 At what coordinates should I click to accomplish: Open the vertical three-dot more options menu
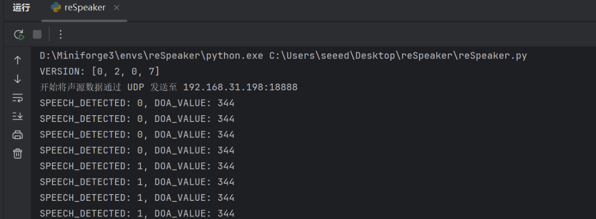pos(60,35)
